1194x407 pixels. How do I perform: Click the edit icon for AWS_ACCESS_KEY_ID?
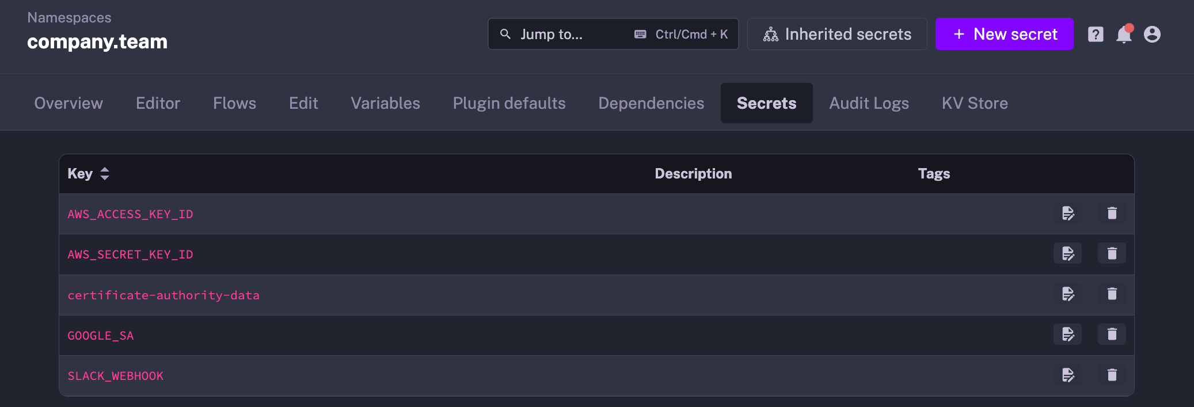[x=1067, y=214]
